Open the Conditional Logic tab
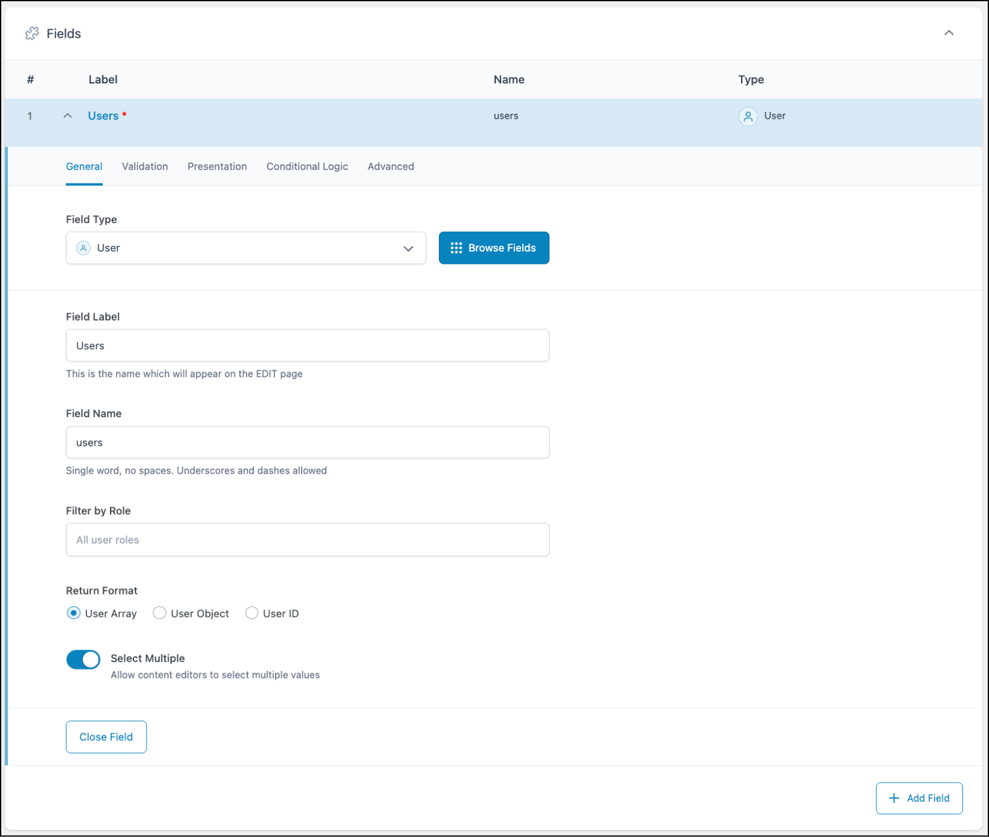The width and height of the screenshot is (989, 837). tap(307, 166)
